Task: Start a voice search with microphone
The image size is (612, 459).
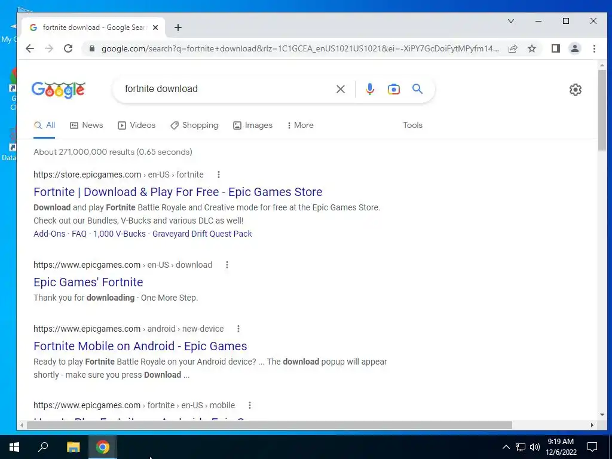Action: (369, 89)
